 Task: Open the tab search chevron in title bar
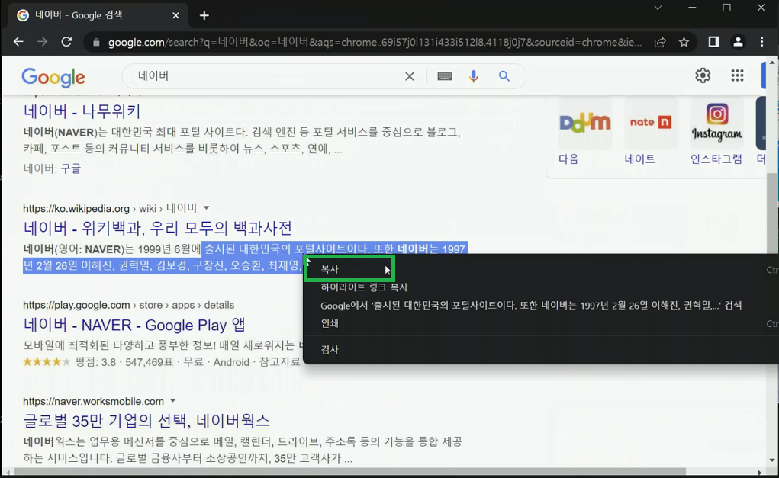pyautogui.click(x=658, y=8)
